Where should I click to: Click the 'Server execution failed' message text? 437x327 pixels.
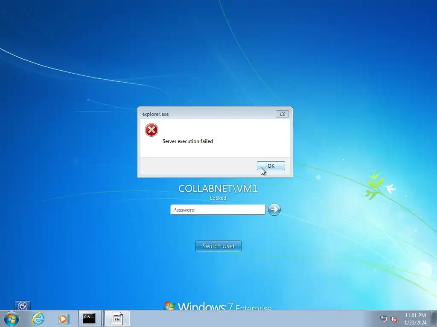188,141
